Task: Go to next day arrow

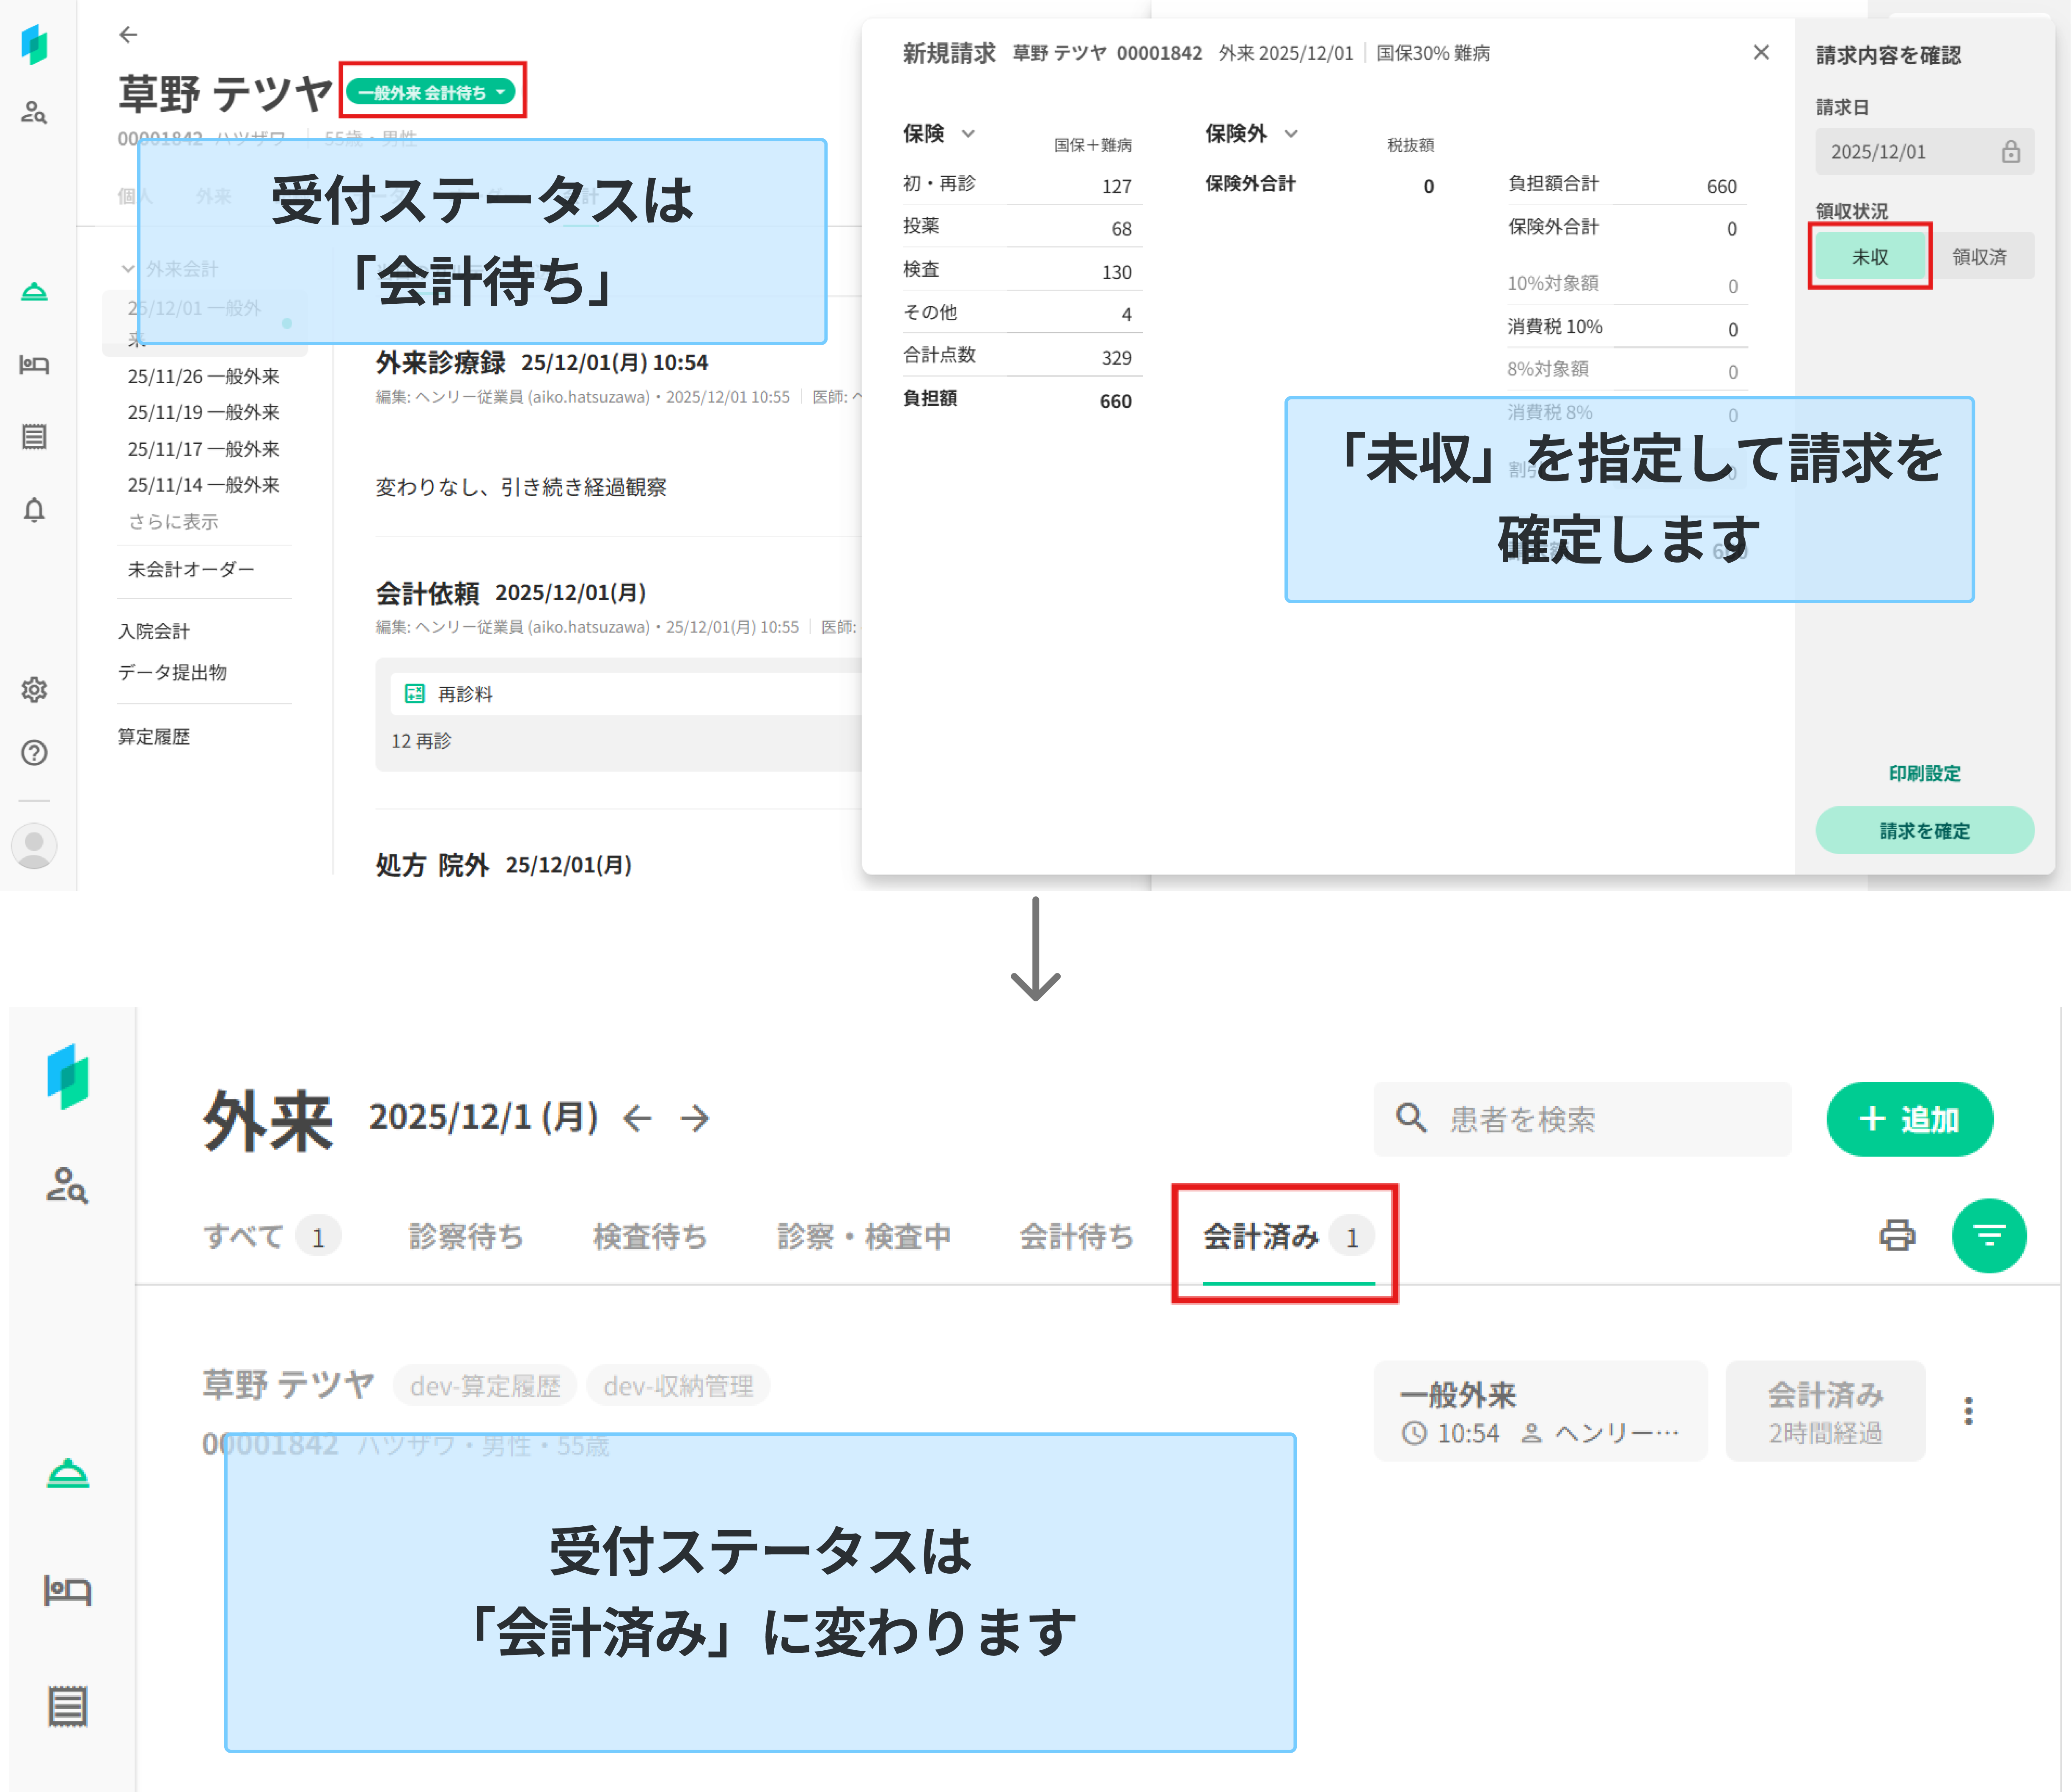Action: click(x=695, y=1118)
